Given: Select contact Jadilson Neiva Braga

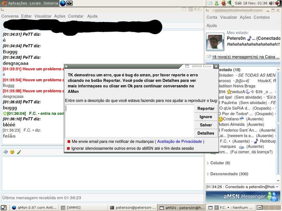Looking at the screenshot, I should (x=237, y=86).
